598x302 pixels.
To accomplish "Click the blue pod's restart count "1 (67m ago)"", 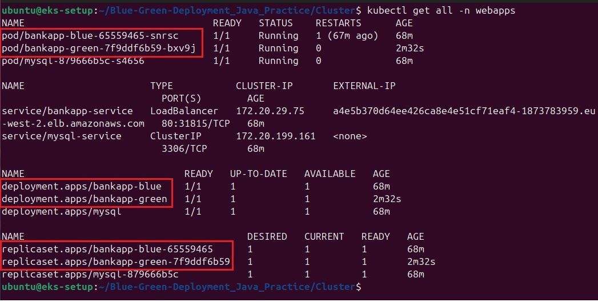I will [x=347, y=35].
